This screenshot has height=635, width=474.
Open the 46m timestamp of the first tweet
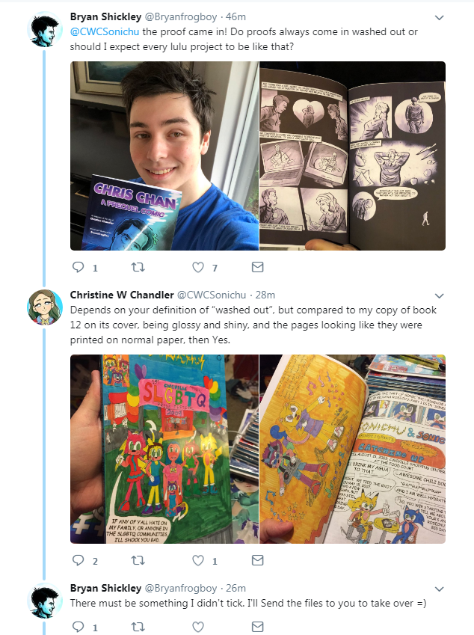tap(236, 16)
